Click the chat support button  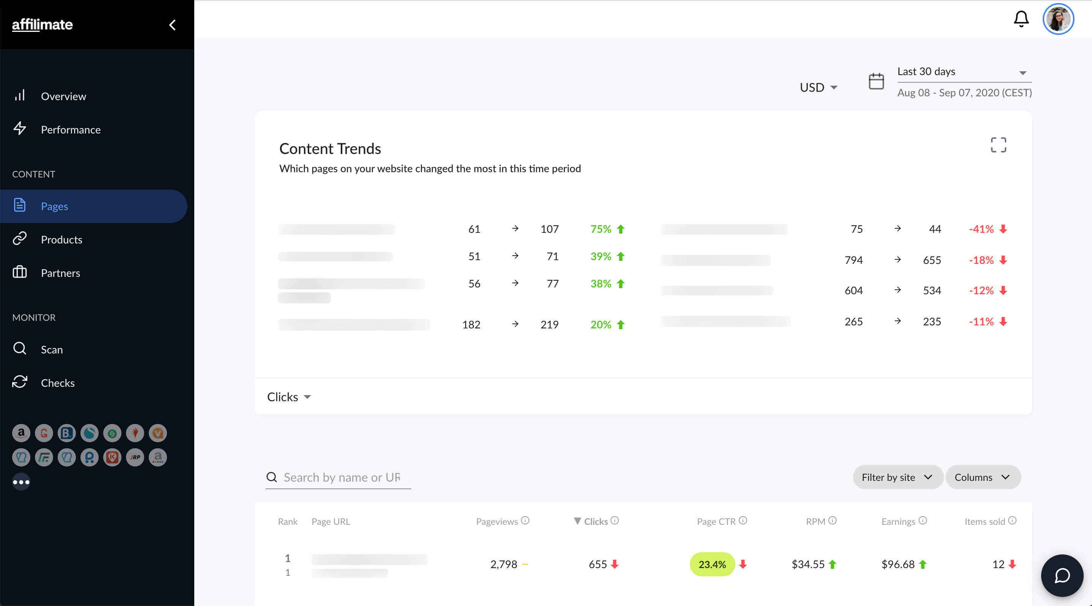1062,575
